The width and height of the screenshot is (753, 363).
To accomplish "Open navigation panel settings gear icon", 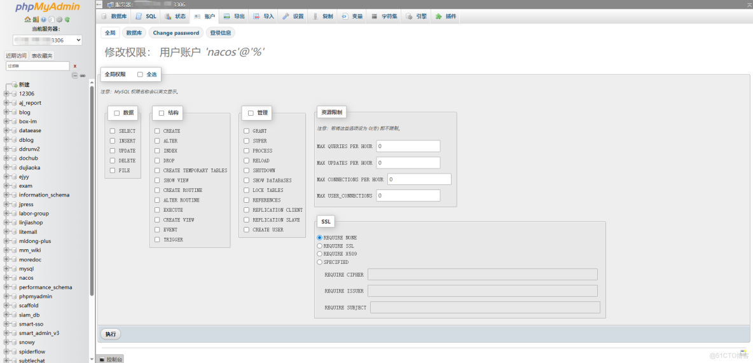I will (x=59, y=20).
